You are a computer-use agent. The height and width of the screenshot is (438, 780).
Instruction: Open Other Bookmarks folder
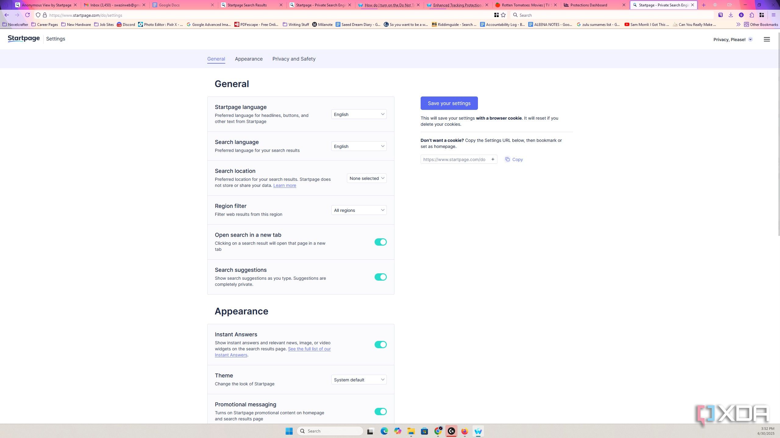761,24
